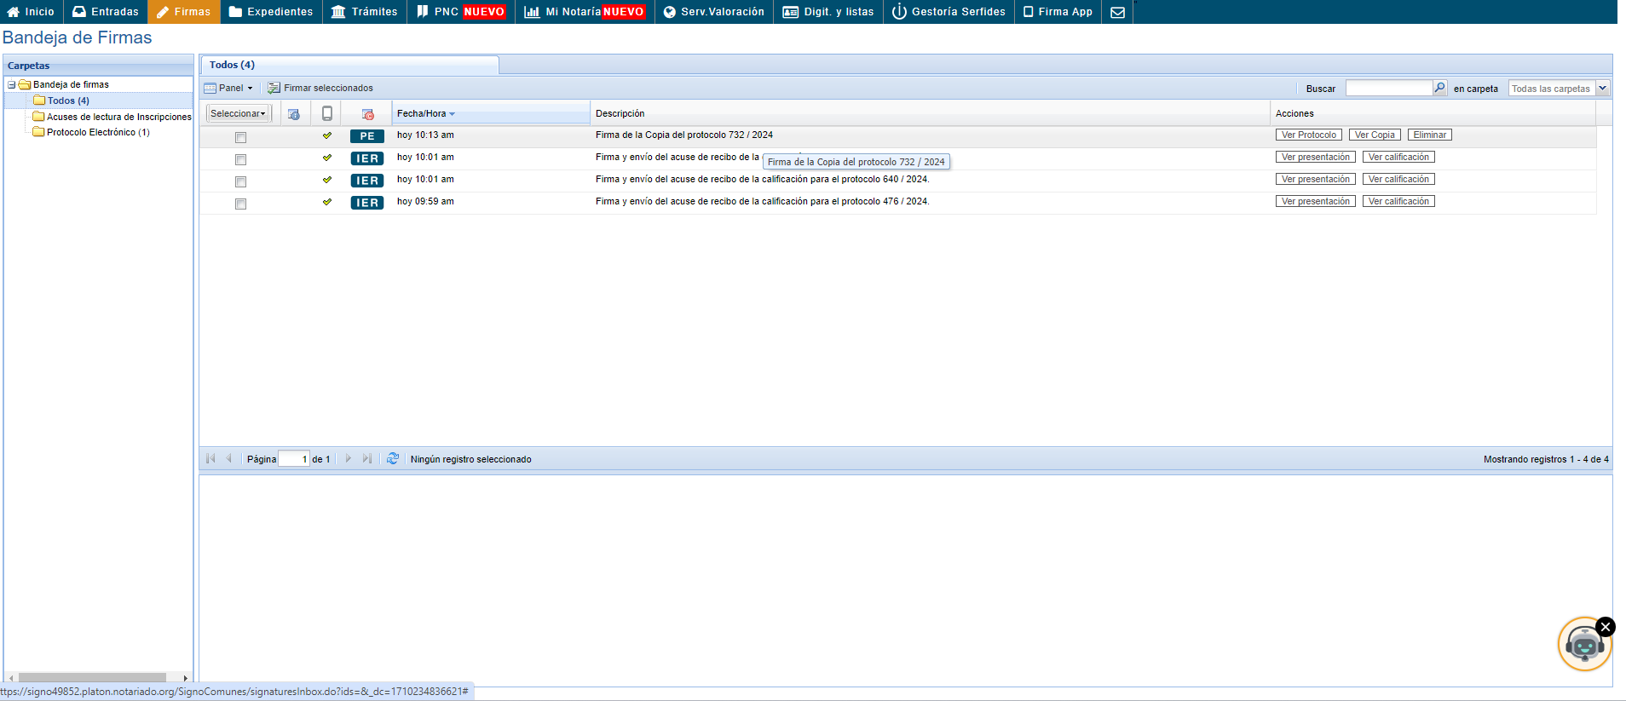Screen dimensions: 1626x701
Task: Select the checkbox for protocolo 640 row
Action: click(240, 181)
